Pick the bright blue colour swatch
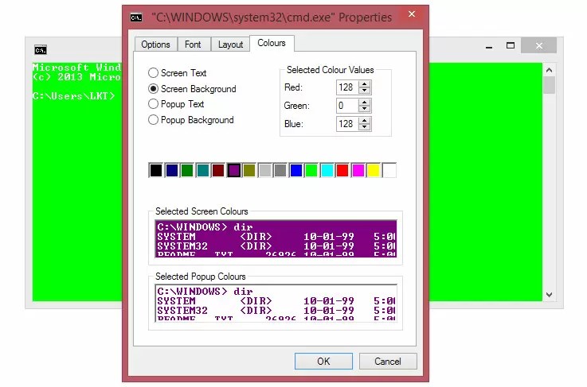 pos(296,170)
